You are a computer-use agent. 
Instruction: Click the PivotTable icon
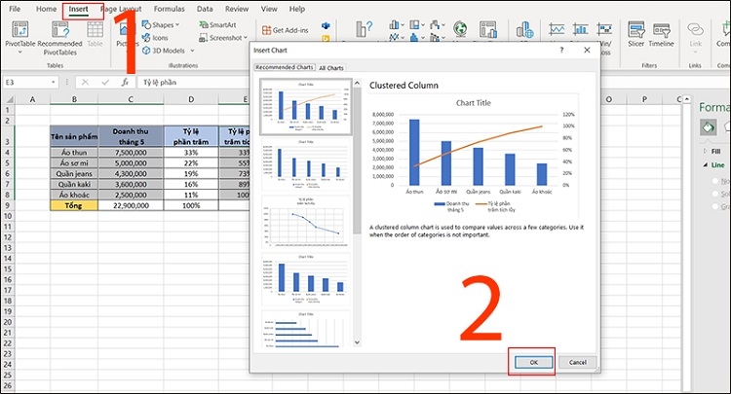click(20, 34)
